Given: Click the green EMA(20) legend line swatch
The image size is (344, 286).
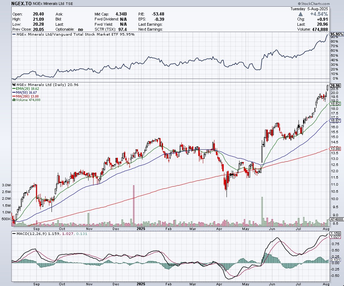Looking at the screenshot, I should (x=14, y=89).
